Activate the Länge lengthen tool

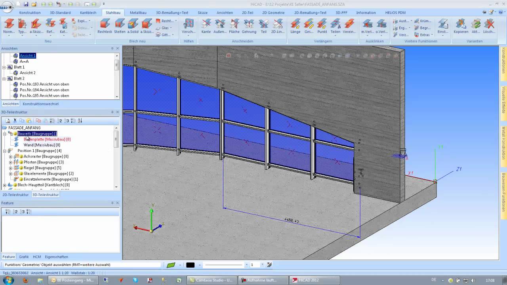295,26
